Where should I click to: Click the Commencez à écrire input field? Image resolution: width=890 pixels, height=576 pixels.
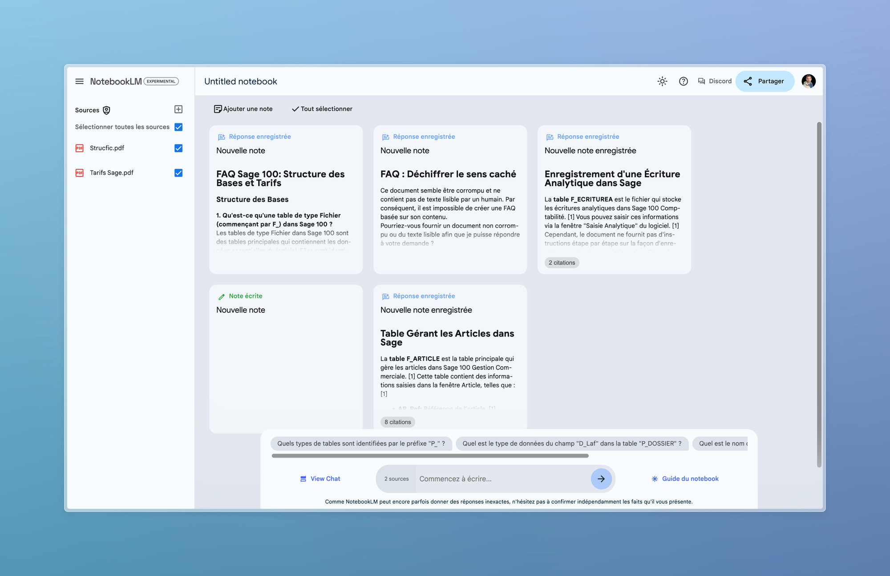[x=503, y=479]
